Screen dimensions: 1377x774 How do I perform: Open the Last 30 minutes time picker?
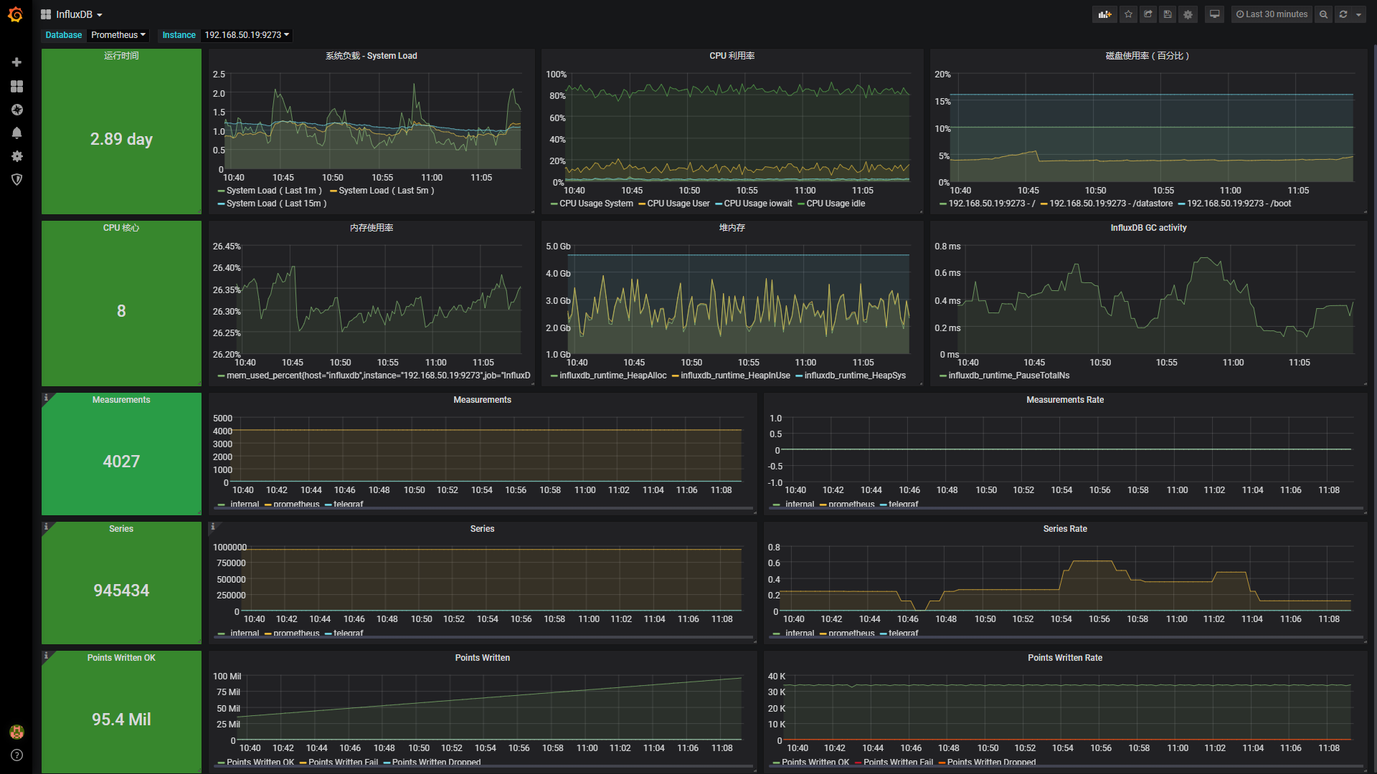pos(1272,14)
